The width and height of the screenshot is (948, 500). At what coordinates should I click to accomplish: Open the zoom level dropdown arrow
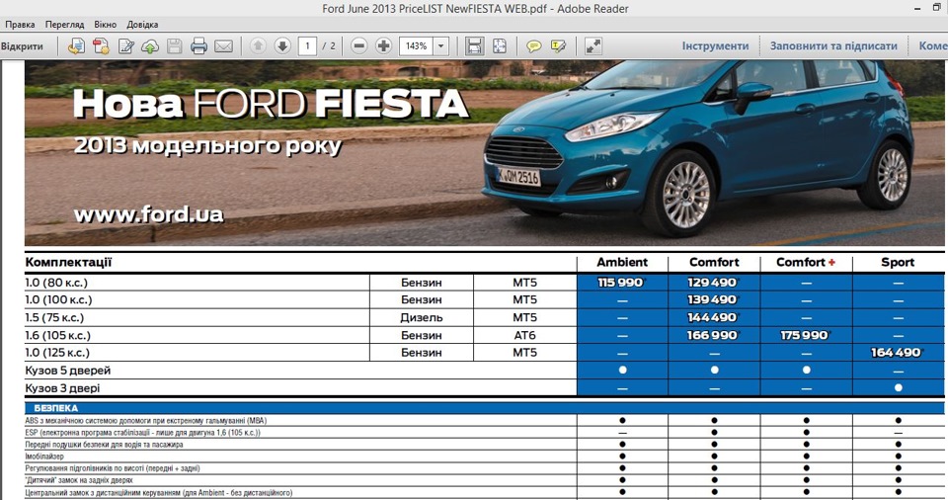pyautogui.click(x=441, y=46)
